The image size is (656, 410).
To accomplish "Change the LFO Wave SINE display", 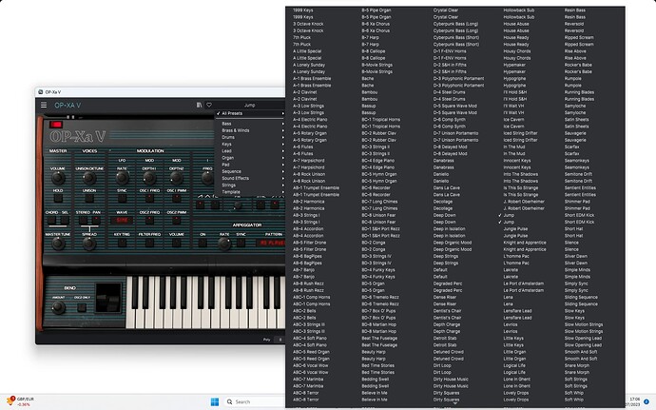I will pyautogui.click(x=122, y=220).
